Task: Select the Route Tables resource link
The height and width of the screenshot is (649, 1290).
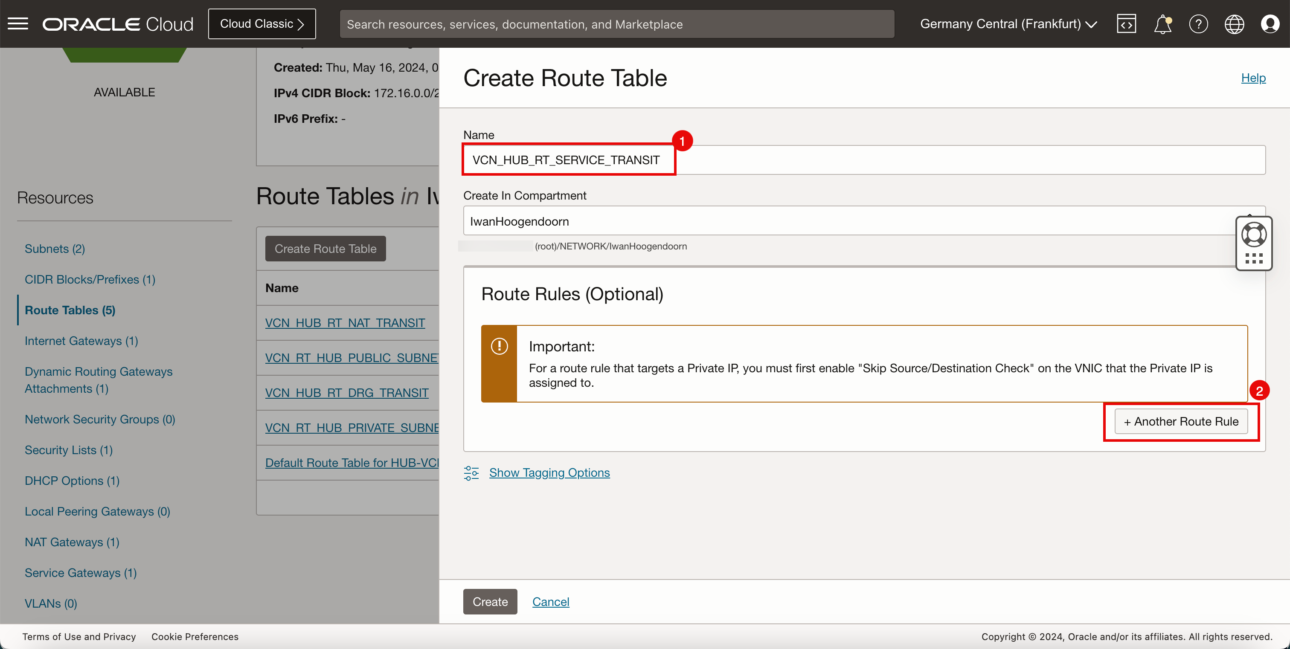Action: (70, 309)
